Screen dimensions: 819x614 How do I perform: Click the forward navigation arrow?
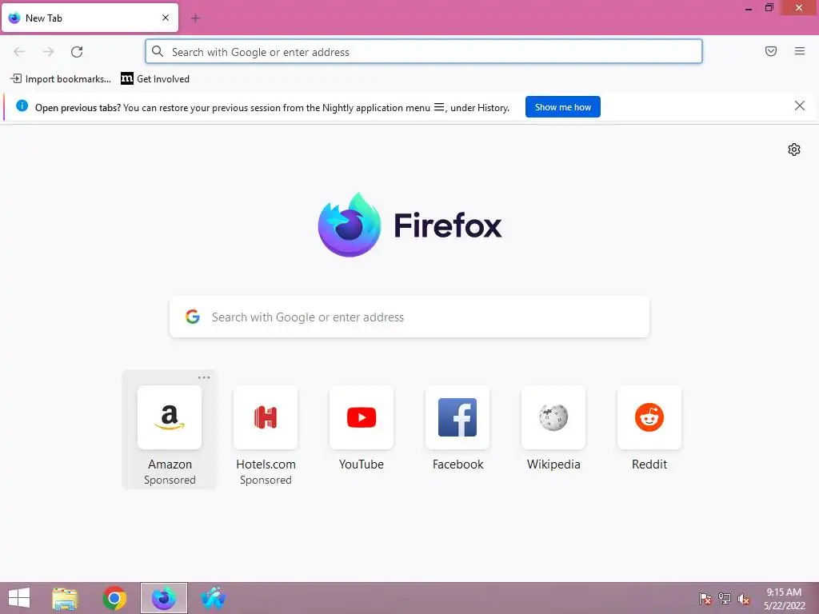click(48, 52)
